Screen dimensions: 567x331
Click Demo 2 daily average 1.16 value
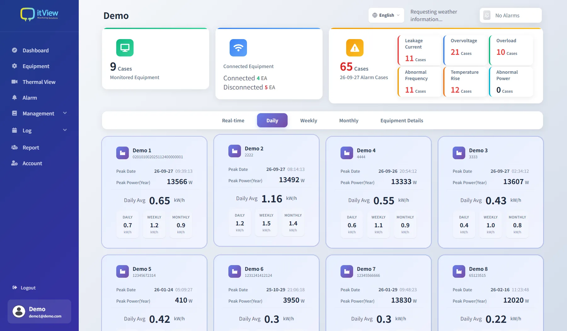coord(272,199)
